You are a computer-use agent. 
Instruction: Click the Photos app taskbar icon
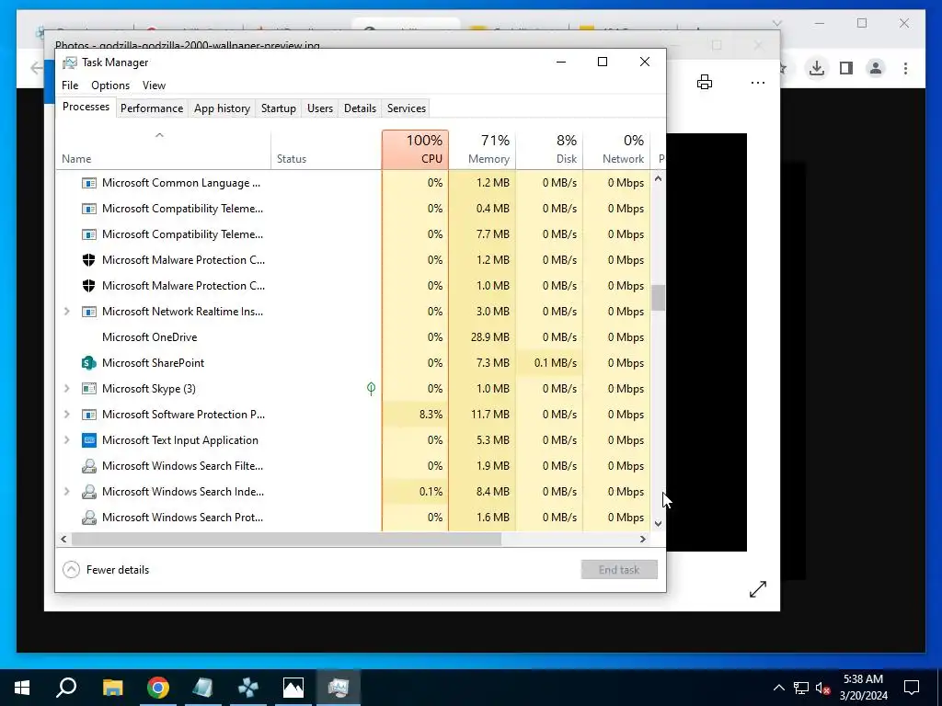tap(293, 688)
